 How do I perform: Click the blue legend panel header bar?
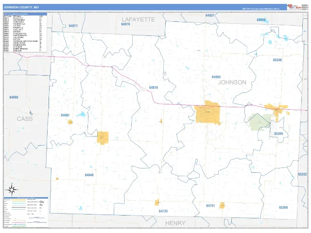coord(26,198)
